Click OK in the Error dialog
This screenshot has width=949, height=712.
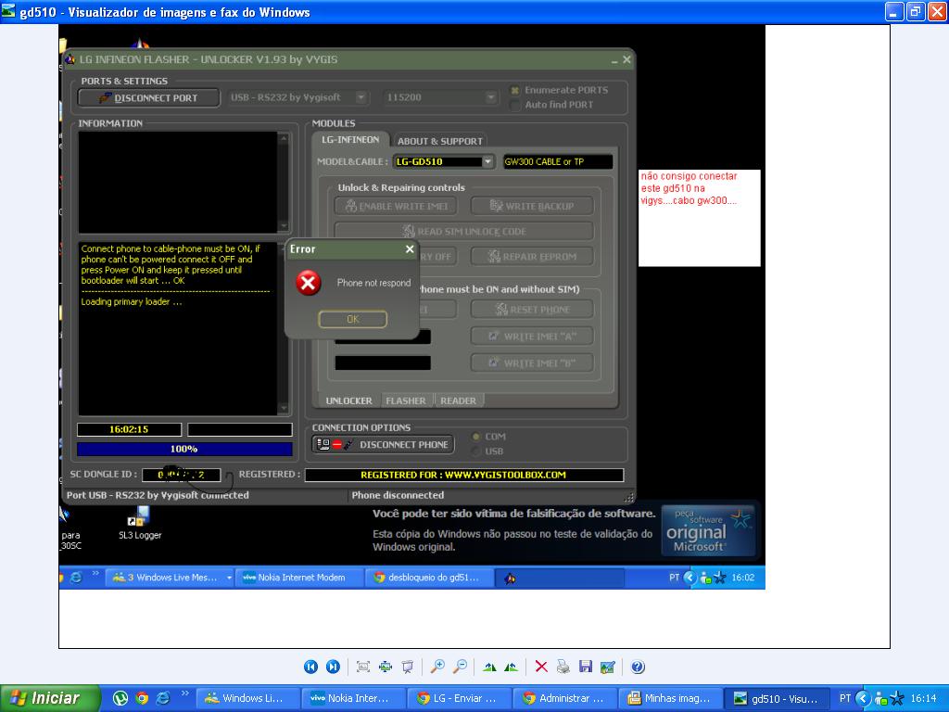(x=353, y=319)
